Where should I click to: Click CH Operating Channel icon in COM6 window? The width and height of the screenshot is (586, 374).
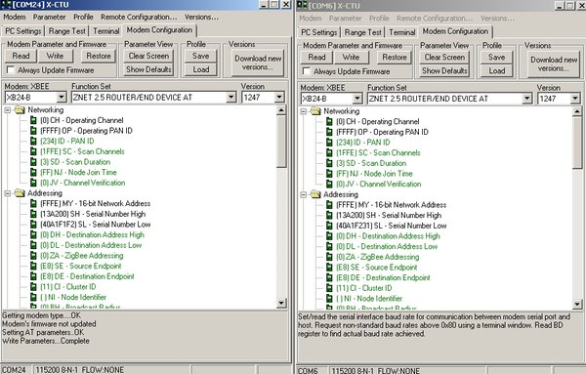pyautogui.click(x=330, y=122)
